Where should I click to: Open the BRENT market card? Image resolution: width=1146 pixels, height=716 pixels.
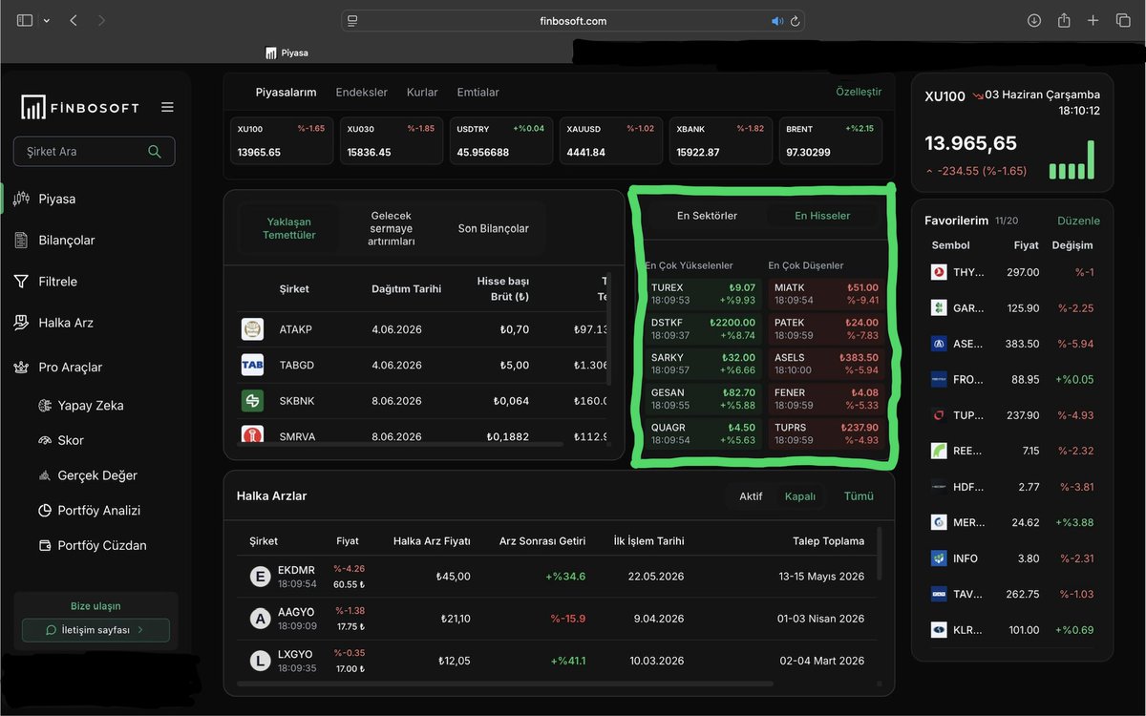(x=830, y=140)
